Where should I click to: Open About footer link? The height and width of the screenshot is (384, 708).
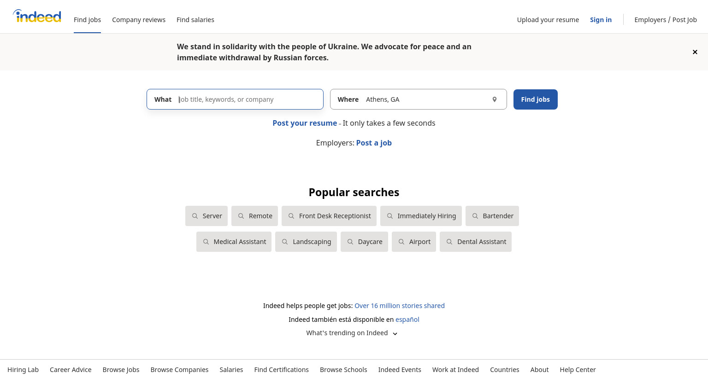539,370
